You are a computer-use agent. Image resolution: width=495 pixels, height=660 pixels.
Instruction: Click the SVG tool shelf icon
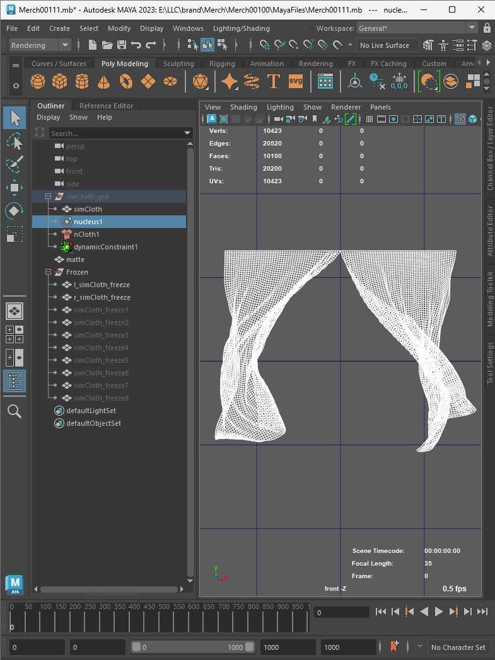pyautogui.click(x=296, y=81)
